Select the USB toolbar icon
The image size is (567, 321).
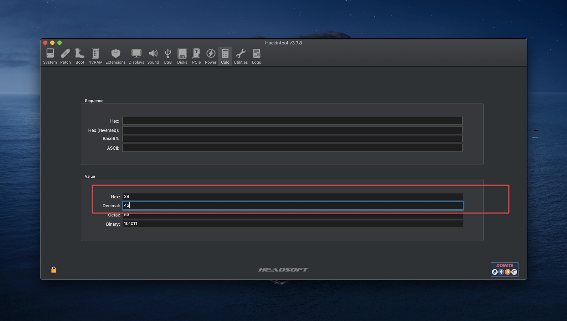[167, 56]
